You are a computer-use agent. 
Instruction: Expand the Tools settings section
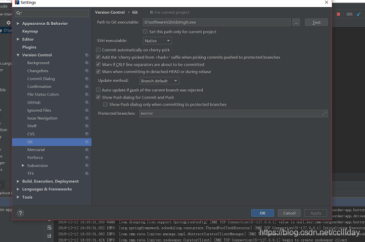[x=18, y=197]
